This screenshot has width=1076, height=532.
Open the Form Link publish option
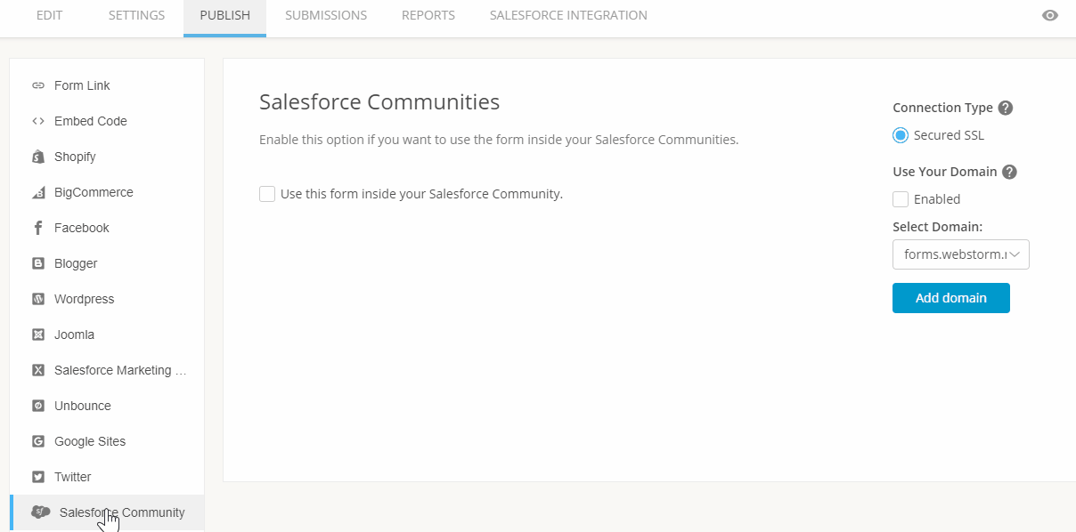[x=107, y=85]
